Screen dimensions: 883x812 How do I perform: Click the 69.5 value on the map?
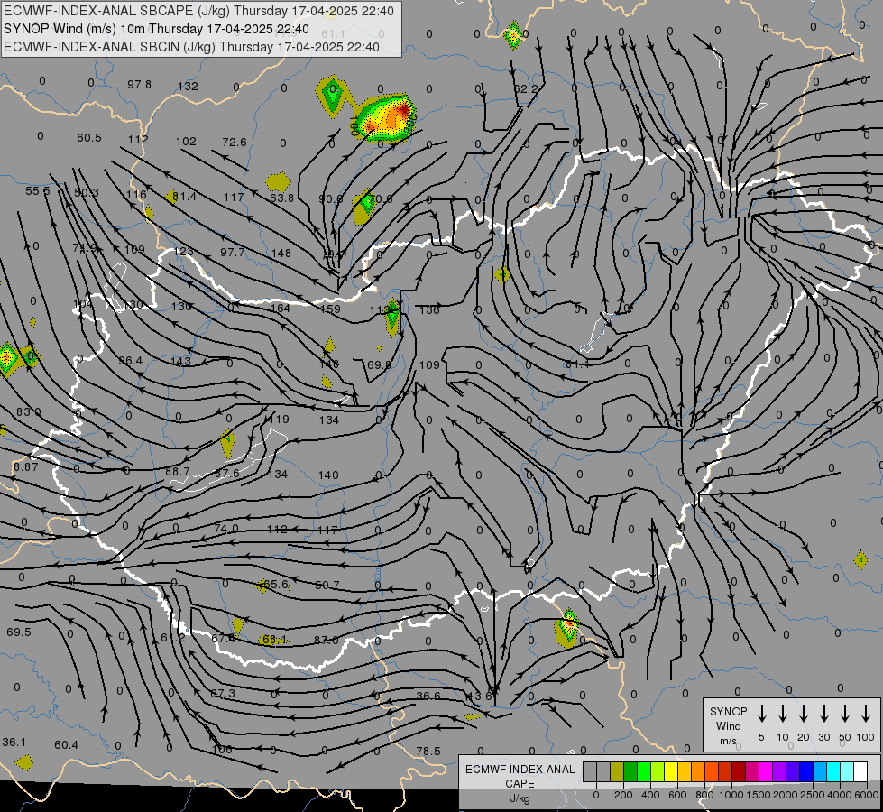pyautogui.click(x=19, y=632)
